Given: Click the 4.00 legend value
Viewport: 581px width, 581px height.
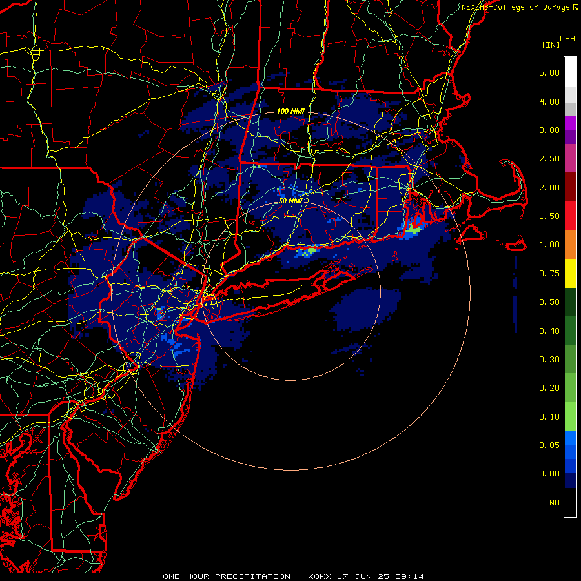Looking at the screenshot, I should pos(549,101).
